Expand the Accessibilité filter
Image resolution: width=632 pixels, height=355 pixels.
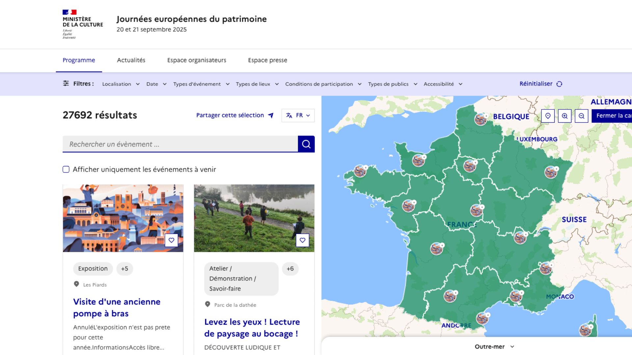click(443, 84)
